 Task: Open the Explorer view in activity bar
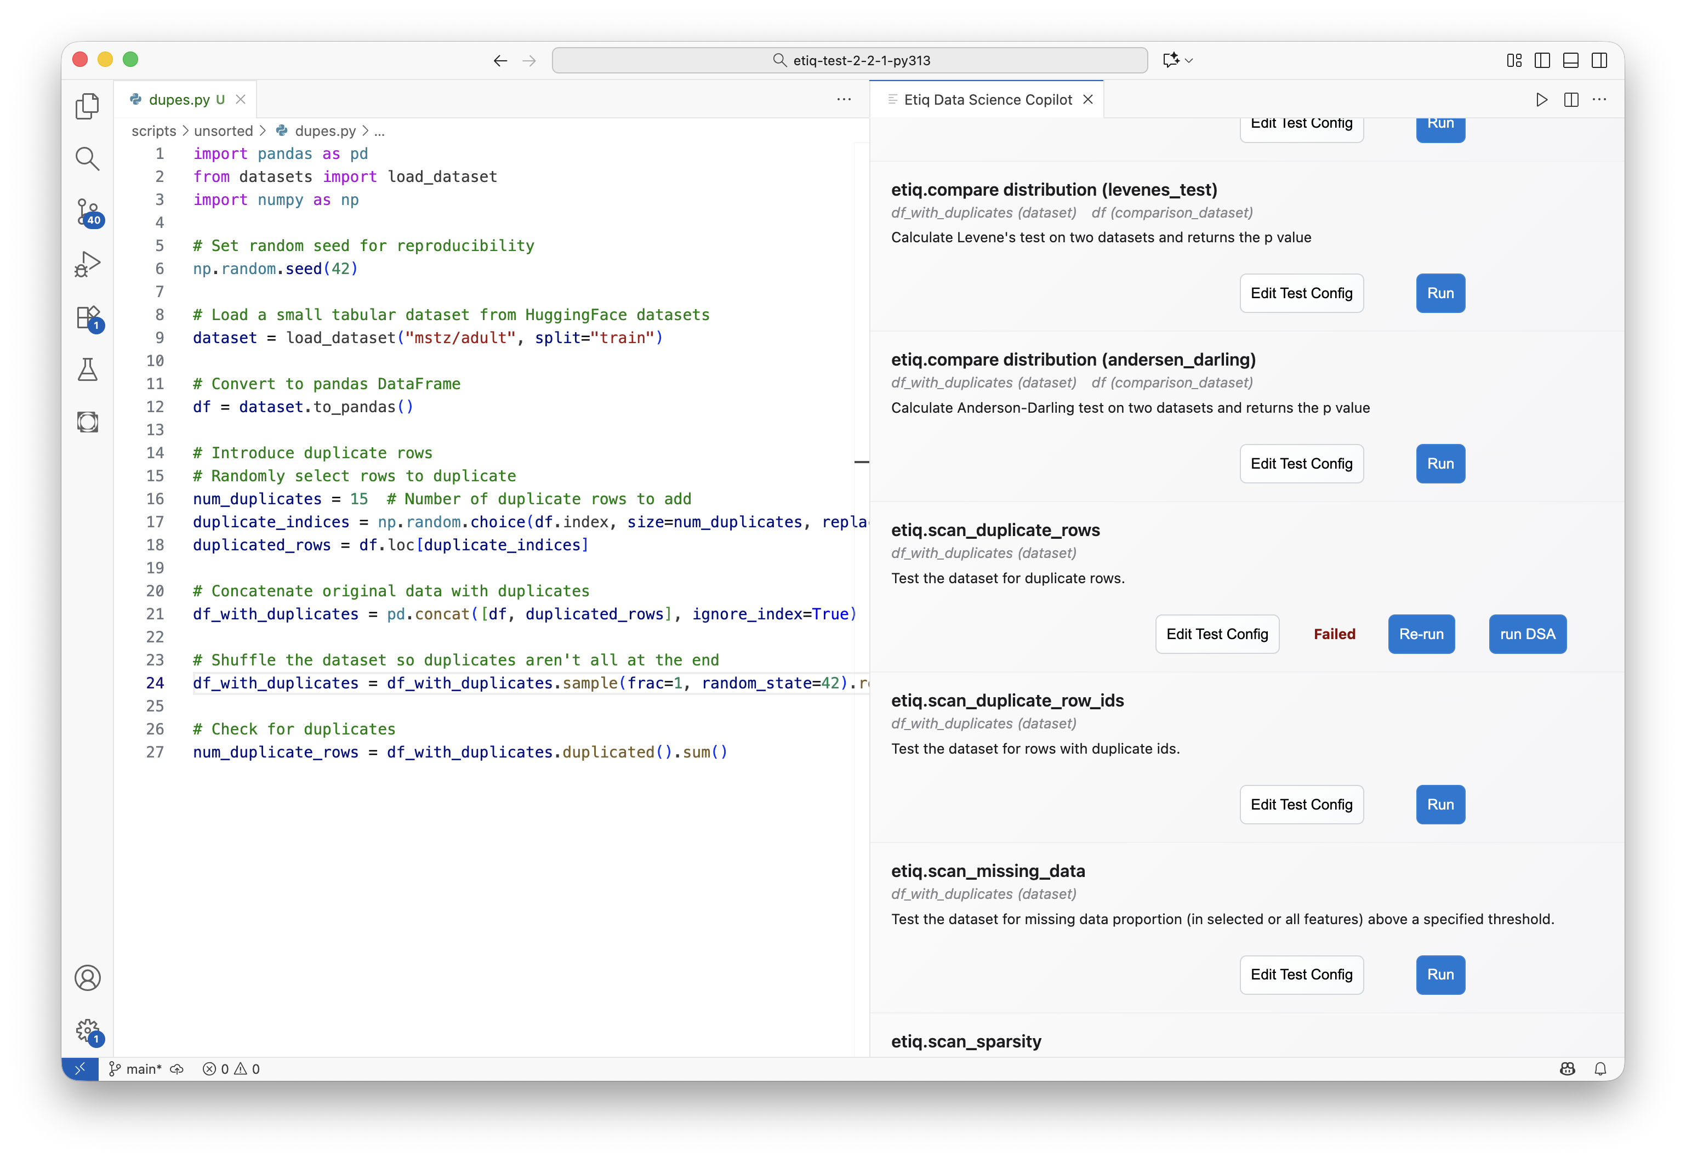click(87, 106)
